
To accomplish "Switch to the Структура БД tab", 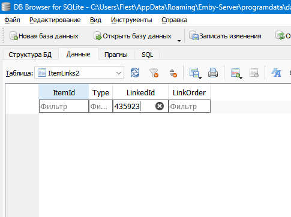I will (30, 55).
